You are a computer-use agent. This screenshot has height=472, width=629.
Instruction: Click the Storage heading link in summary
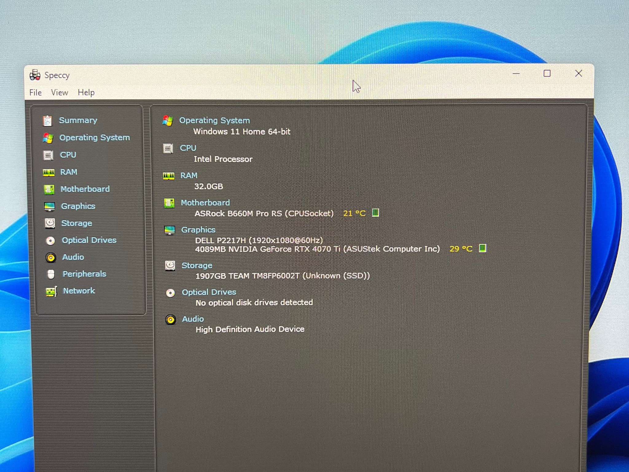coord(197,265)
